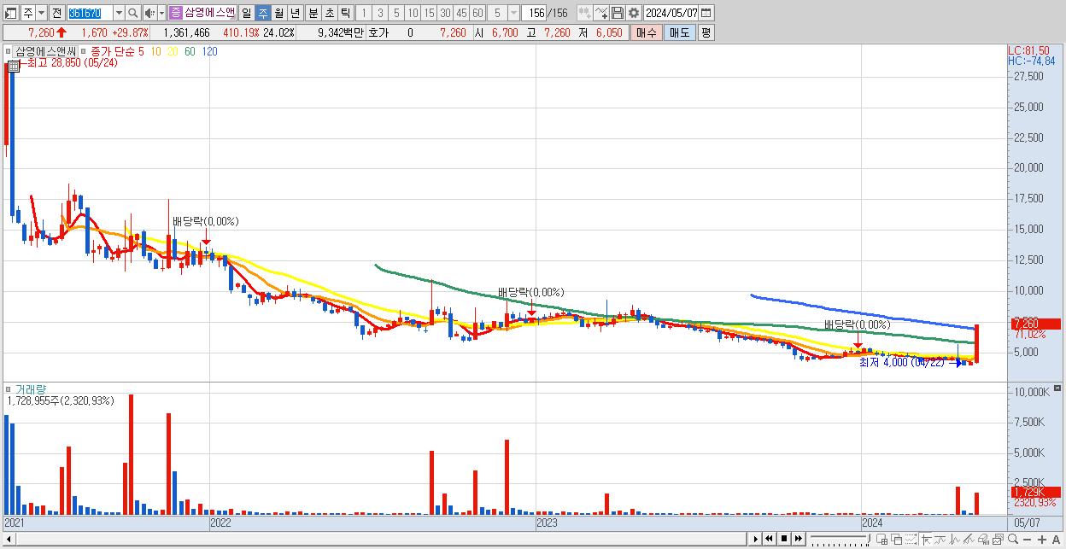
Task: Focus the stock code field 361670
Action: click(x=89, y=13)
